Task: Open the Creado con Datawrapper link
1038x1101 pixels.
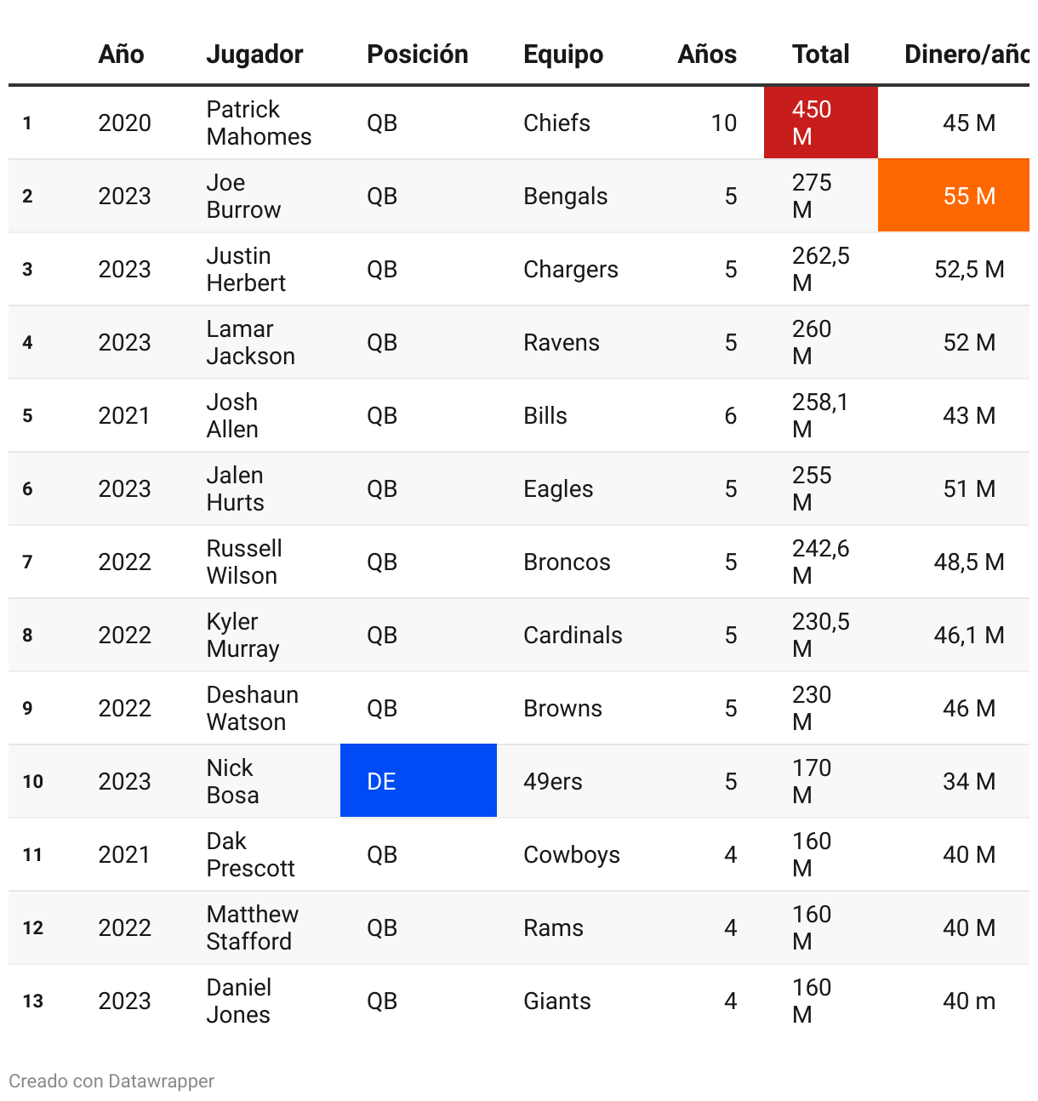Action: click(x=111, y=1081)
